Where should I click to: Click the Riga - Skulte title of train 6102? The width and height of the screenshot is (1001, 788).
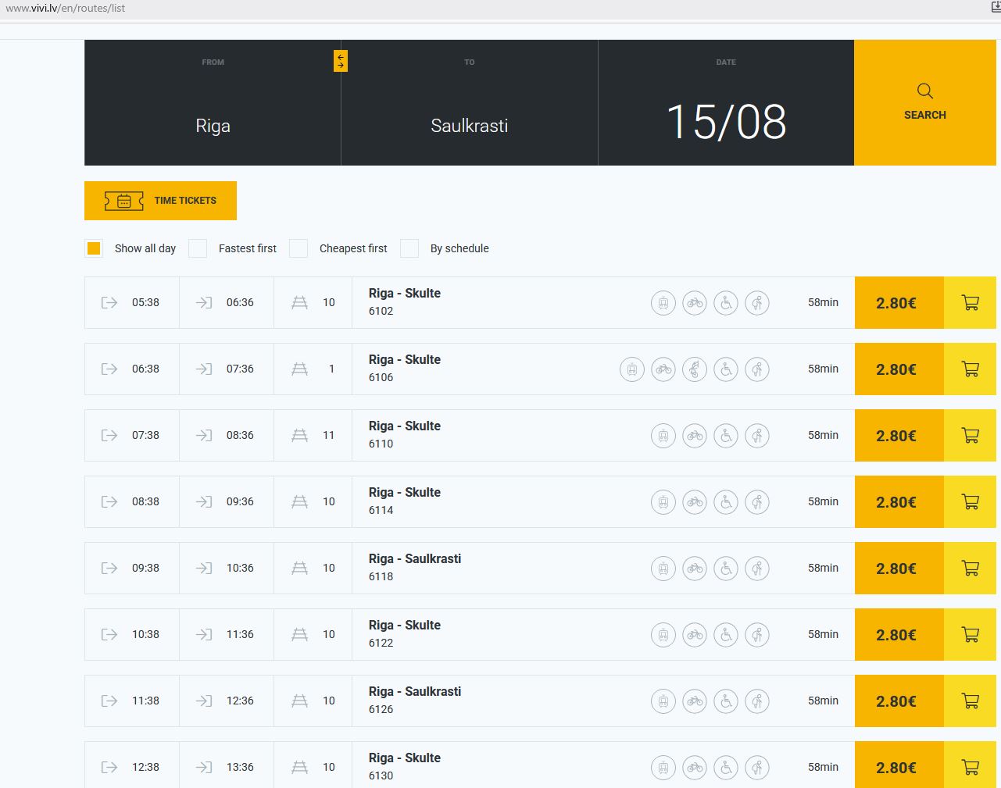405,294
